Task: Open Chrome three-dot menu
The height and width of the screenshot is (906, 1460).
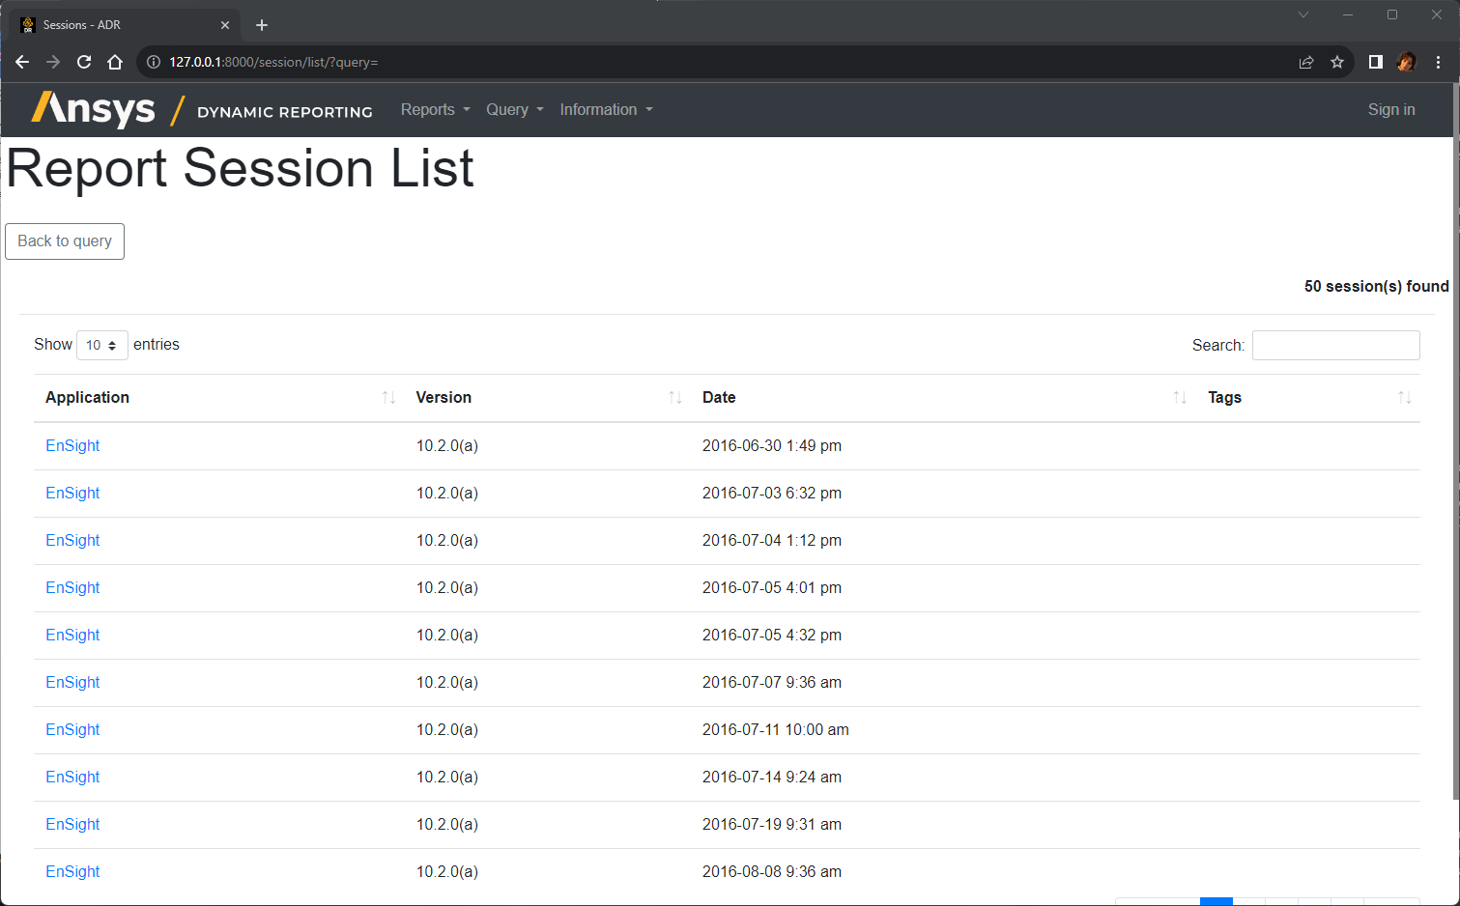Action: click(1438, 62)
